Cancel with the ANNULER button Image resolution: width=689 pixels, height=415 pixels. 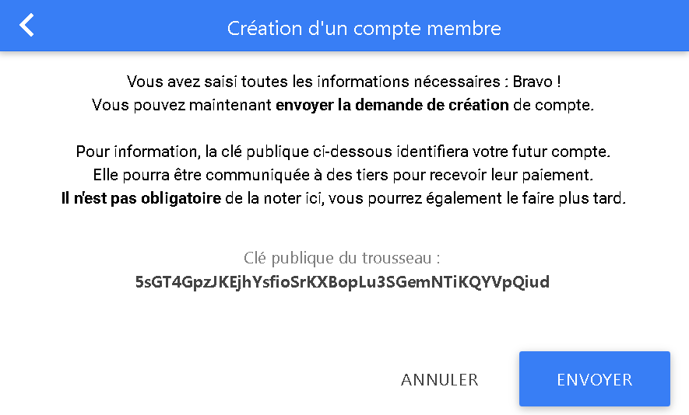point(439,379)
